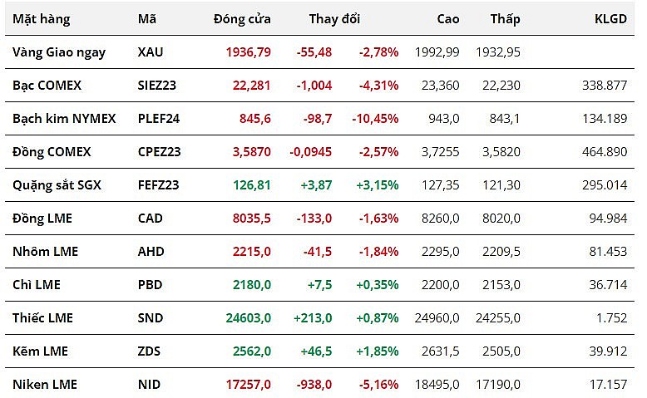Click the Thay đổi column header

(x=333, y=19)
